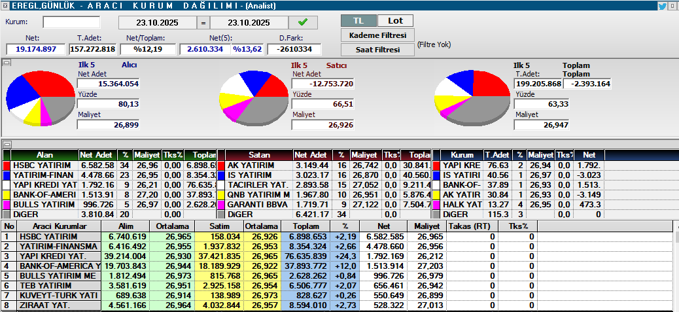Switch values to Lot mode
679x312 pixels.
395,21
